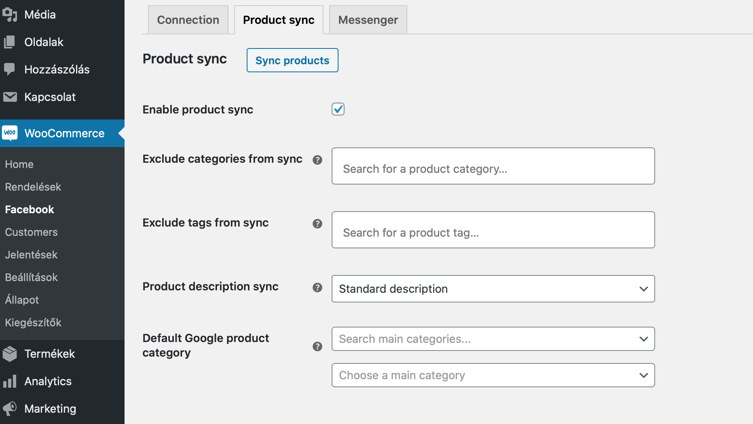Image resolution: width=753 pixels, height=424 pixels.
Task: Show help tooltip for Exclude tags
Action: pos(317,224)
